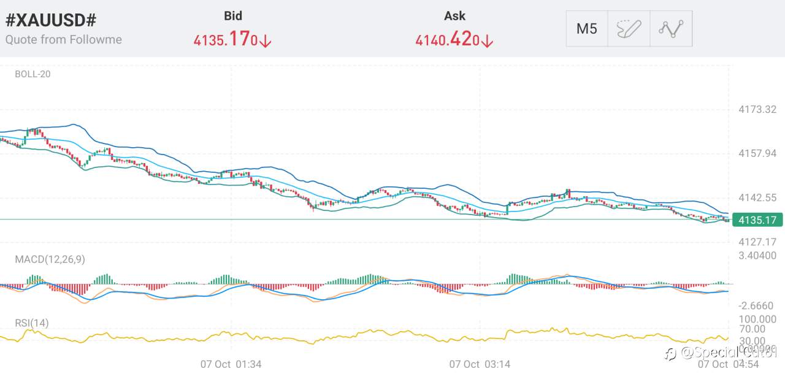
Task: Click the 4127.17 price axis label
Action: [x=757, y=242]
